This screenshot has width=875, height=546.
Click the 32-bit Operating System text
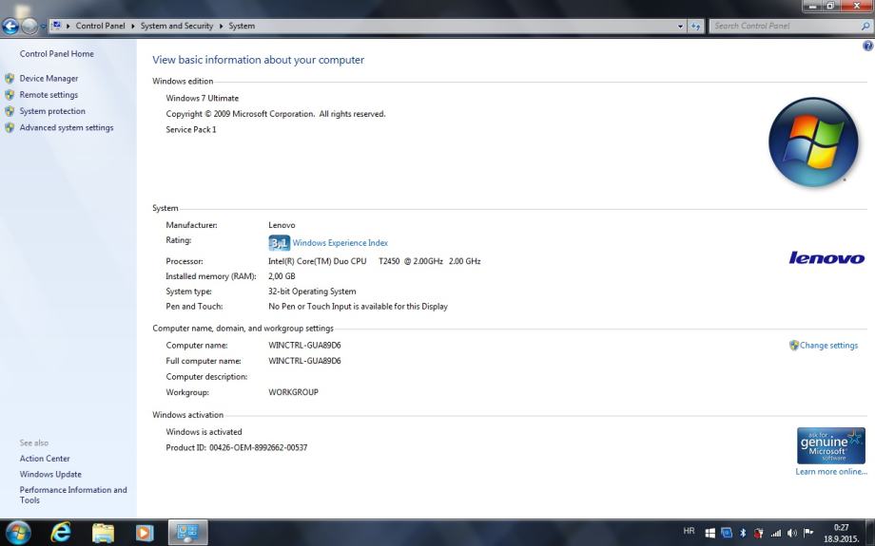pyautogui.click(x=312, y=292)
